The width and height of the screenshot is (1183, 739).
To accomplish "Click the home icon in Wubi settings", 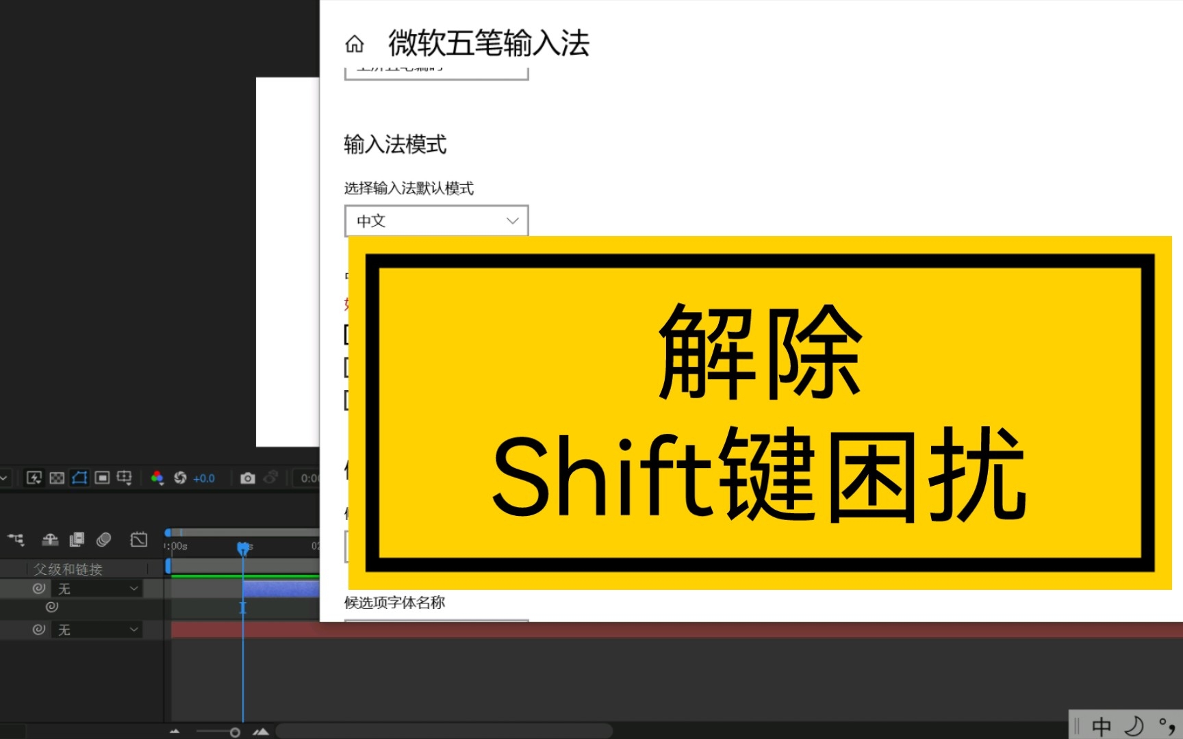I will 355,44.
